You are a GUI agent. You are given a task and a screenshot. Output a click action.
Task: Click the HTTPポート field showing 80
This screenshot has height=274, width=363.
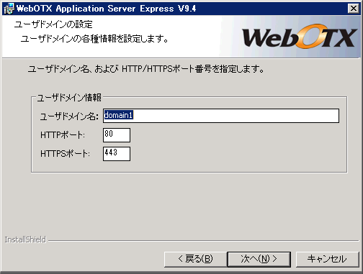pos(117,135)
